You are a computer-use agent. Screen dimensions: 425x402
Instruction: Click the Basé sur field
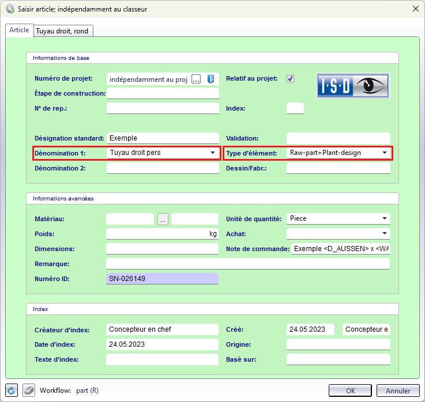click(339, 359)
